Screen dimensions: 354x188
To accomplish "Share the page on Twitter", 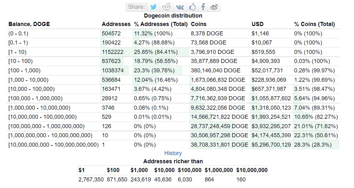I will 153,7.
